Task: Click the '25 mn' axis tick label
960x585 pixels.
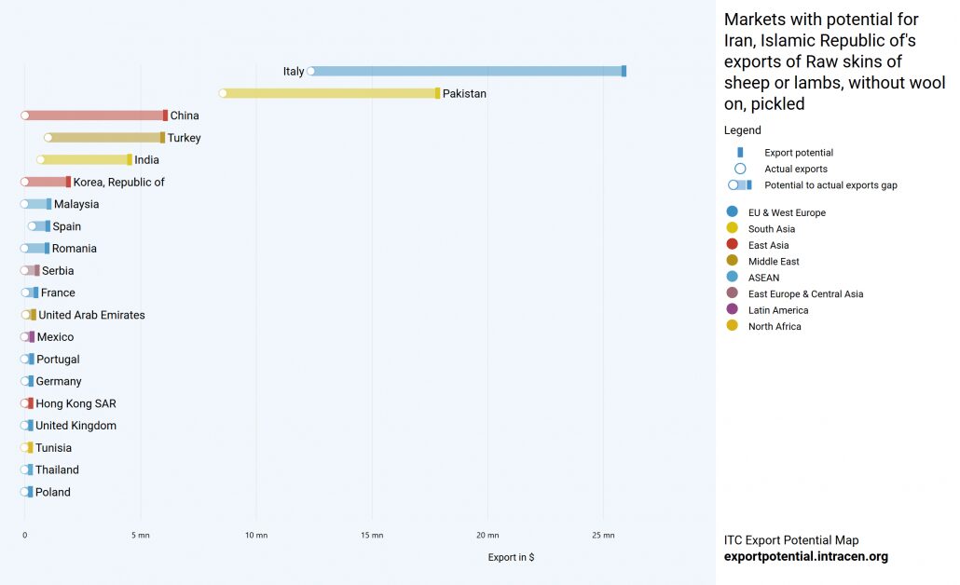Action: click(603, 535)
